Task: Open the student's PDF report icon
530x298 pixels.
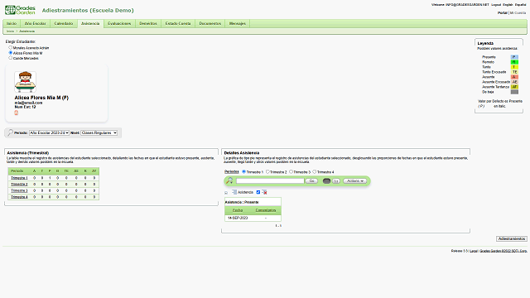Action: click(16, 113)
